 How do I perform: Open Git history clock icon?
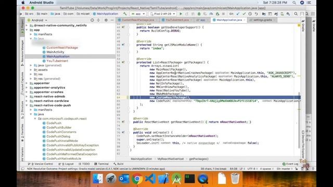tap(250, 14)
